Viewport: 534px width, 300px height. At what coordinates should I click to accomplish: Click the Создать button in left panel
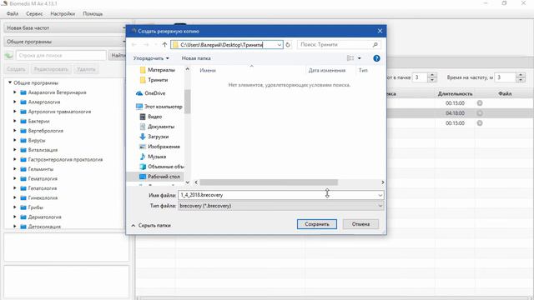(x=16, y=69)
